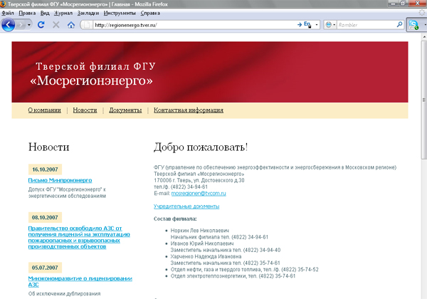Image resolution: width=427 pixels, height=299 pixels.
Task: Open the back/forward history dropdown arrow
Action: pyautogui.click(x=29, y=25)
